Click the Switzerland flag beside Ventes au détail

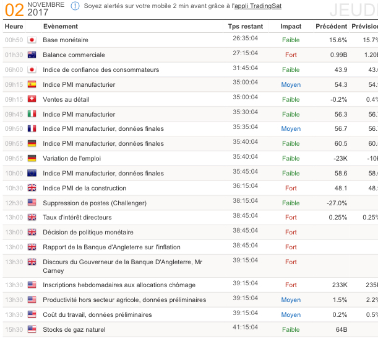[x=32, y=99]
